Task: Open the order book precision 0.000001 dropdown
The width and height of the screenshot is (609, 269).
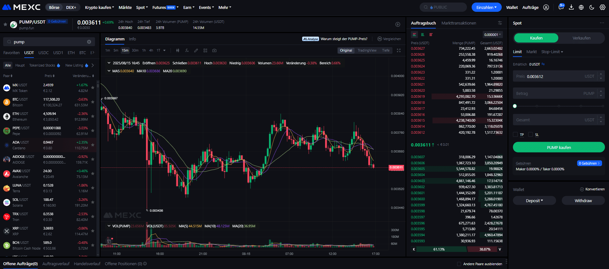Action: coord(493,35)
